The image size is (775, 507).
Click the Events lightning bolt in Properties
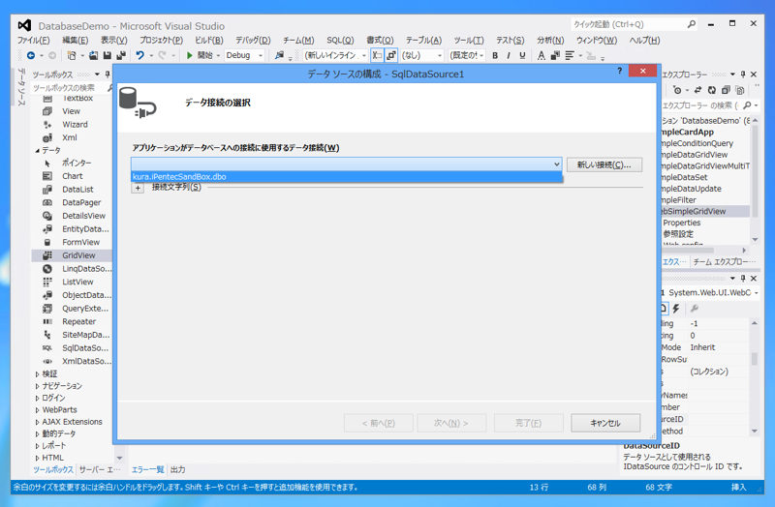pos(676,309)
